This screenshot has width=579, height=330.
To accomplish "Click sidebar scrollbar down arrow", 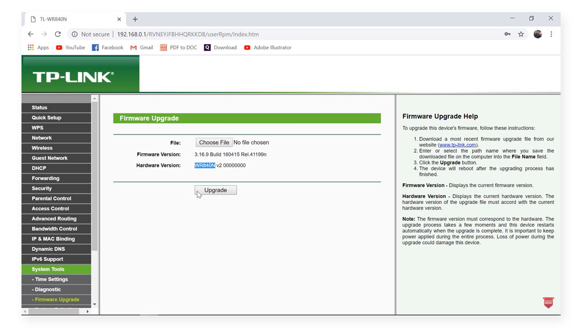I will (x=94, y=304).
